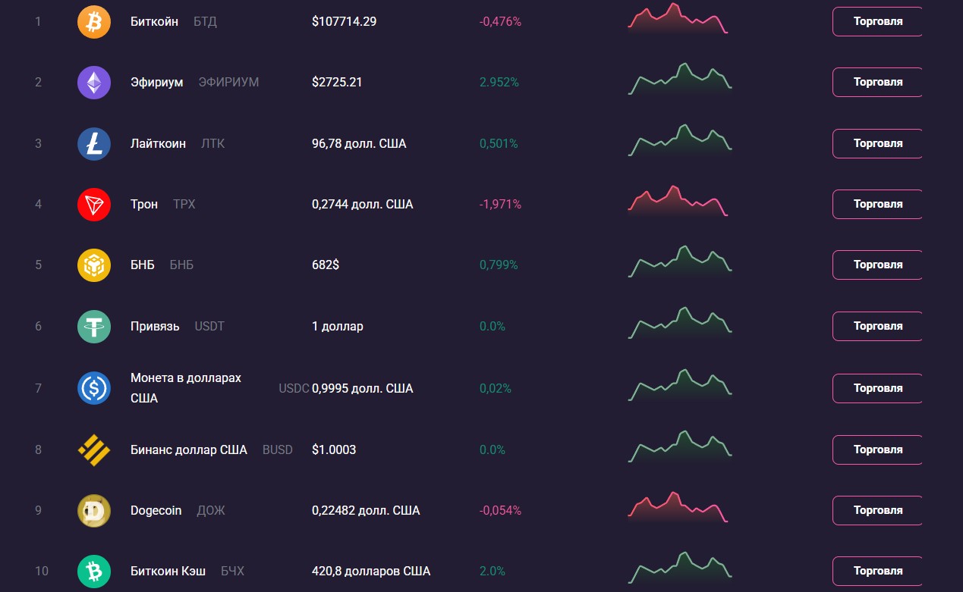Screen dimensions: 963x592
Task: Select the Tron change -1,971%
Action: coord(500,204)
